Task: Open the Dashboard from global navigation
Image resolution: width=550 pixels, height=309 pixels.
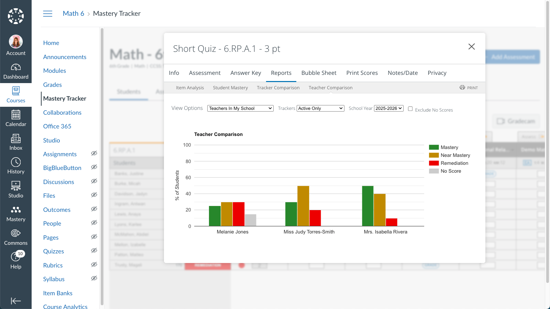Action: click(x=16, y=71)
